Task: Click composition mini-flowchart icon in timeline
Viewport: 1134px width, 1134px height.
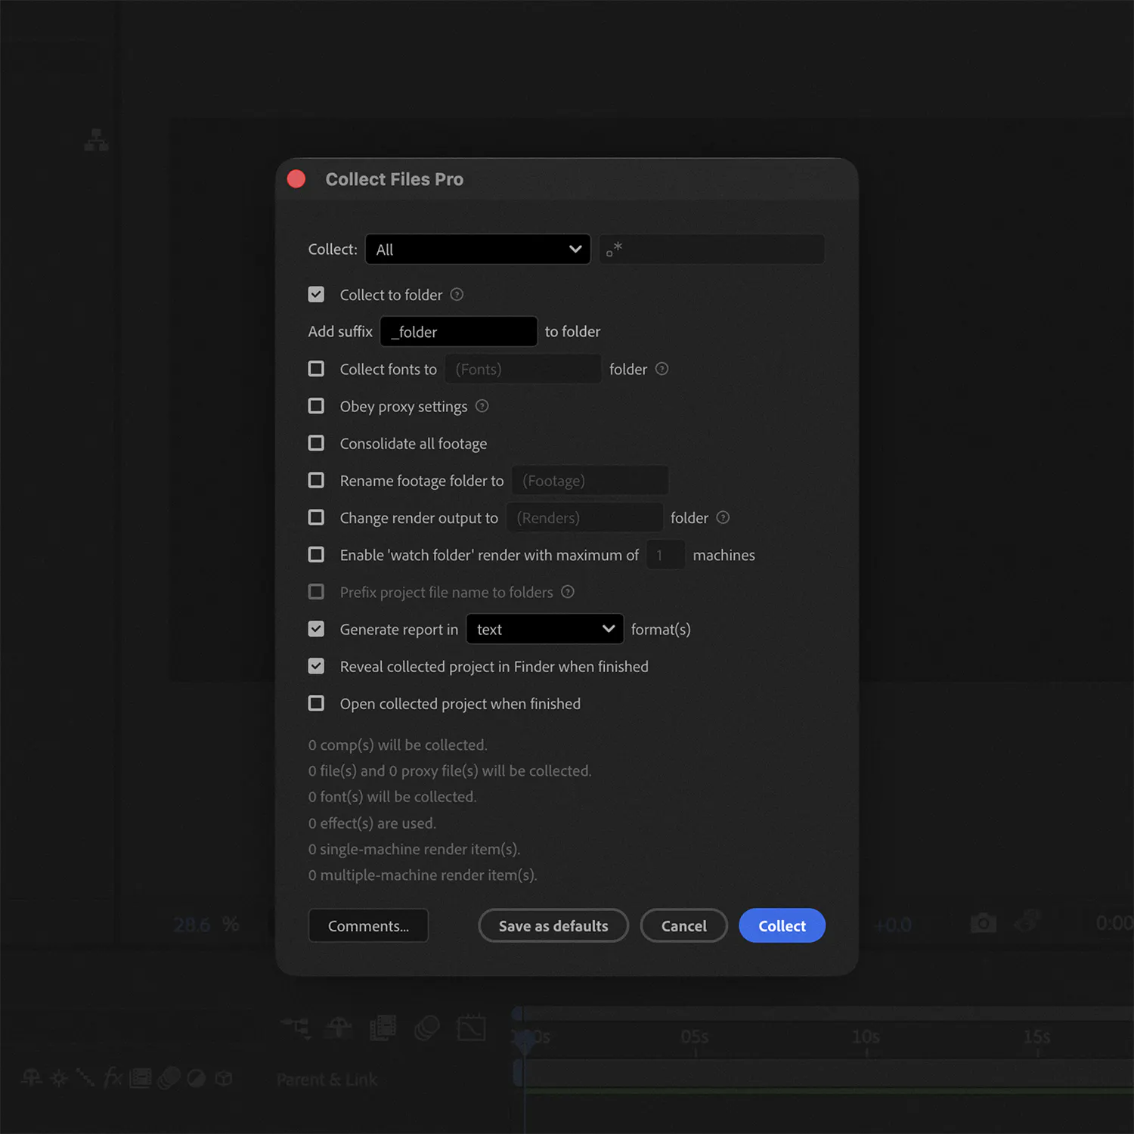Action: click(295, 1027)
